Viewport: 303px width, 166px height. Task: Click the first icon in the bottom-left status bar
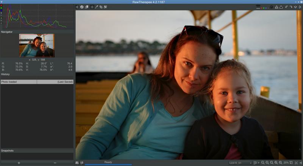point(77,163)
